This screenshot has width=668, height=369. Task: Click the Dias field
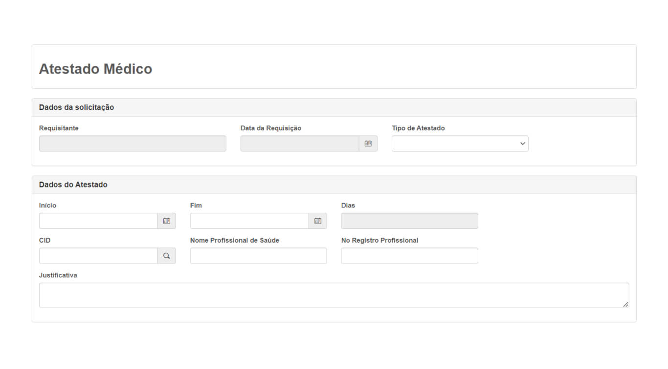409,221
